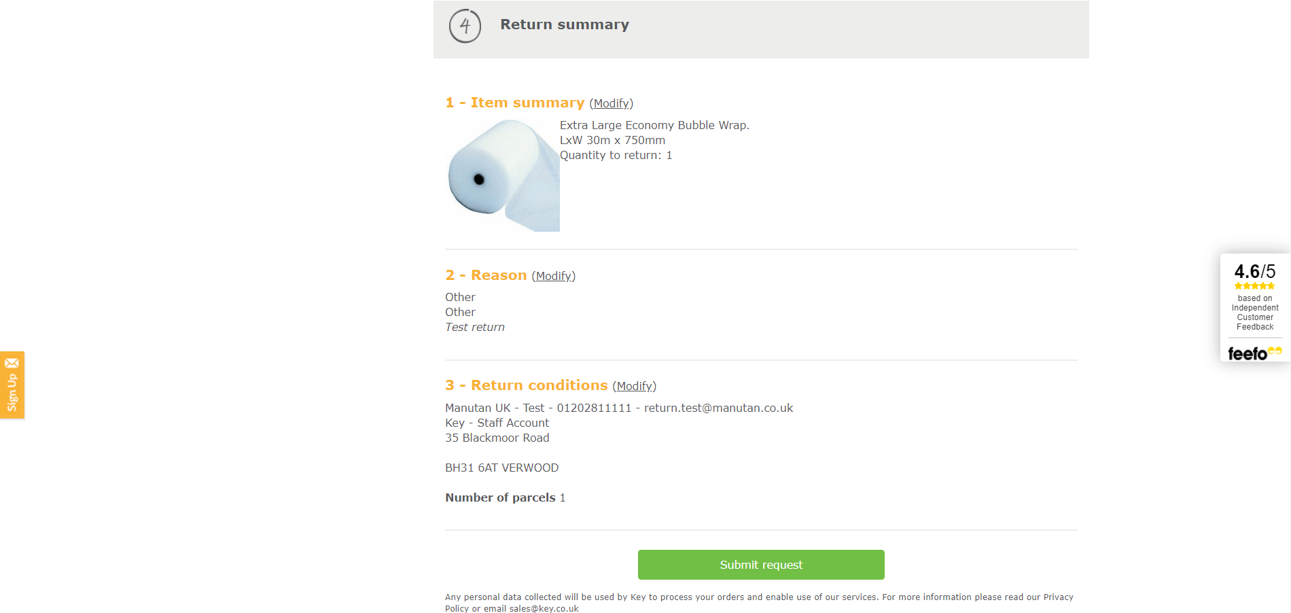This screenshot has height=613, width=1291.
Task: Open the bubble wrap product thumbnail
Action: tap(502, 175)
